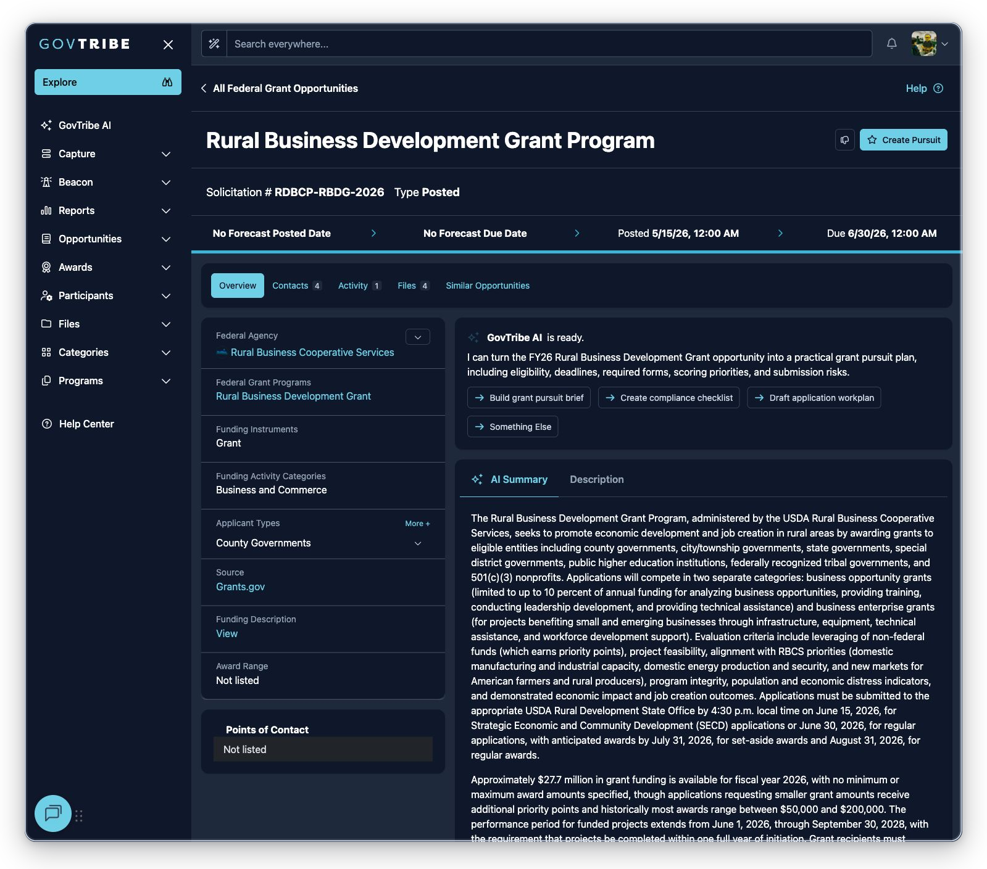Click the drag handle dots beside chat

click(x=79, y=815)
